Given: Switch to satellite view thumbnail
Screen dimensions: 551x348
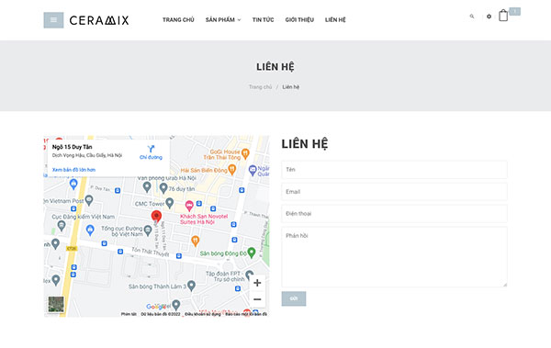Looking at the screenshot, I should tap(56, 305).
